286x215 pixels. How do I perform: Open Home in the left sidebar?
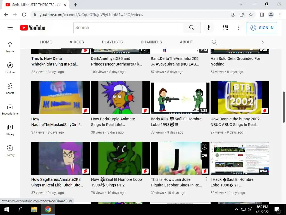click(10, 47)
